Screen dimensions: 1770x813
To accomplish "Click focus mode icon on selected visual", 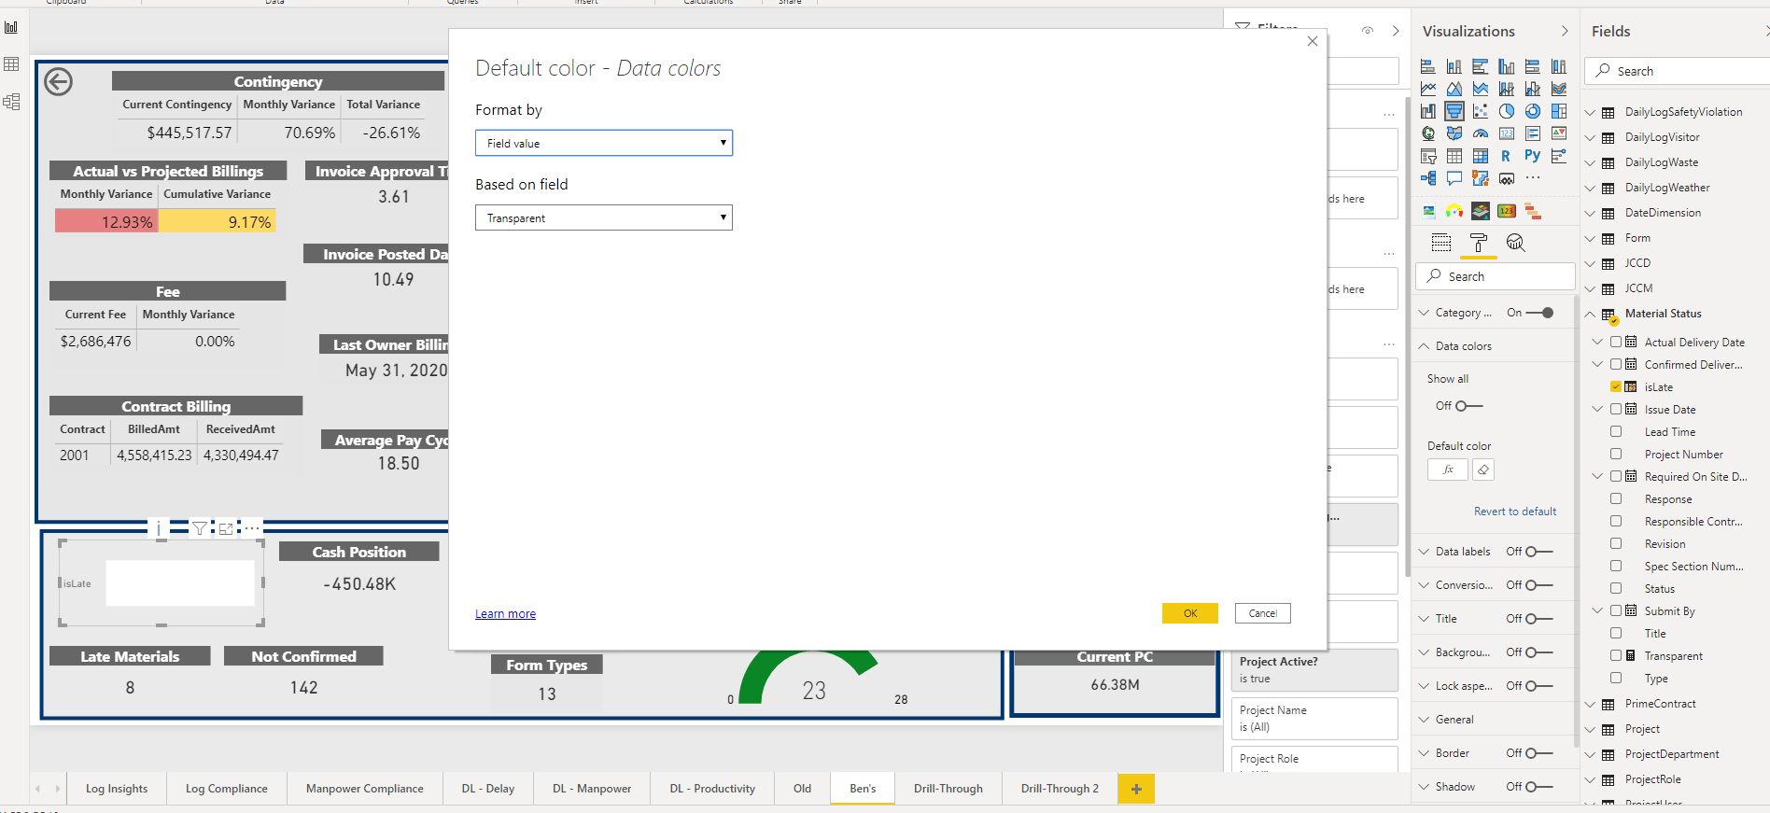I will 226,529.
